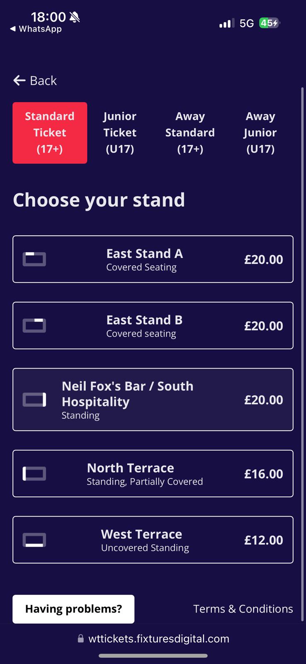Click the East Stand B location icon
306x664 pixels.
(34, 326)
